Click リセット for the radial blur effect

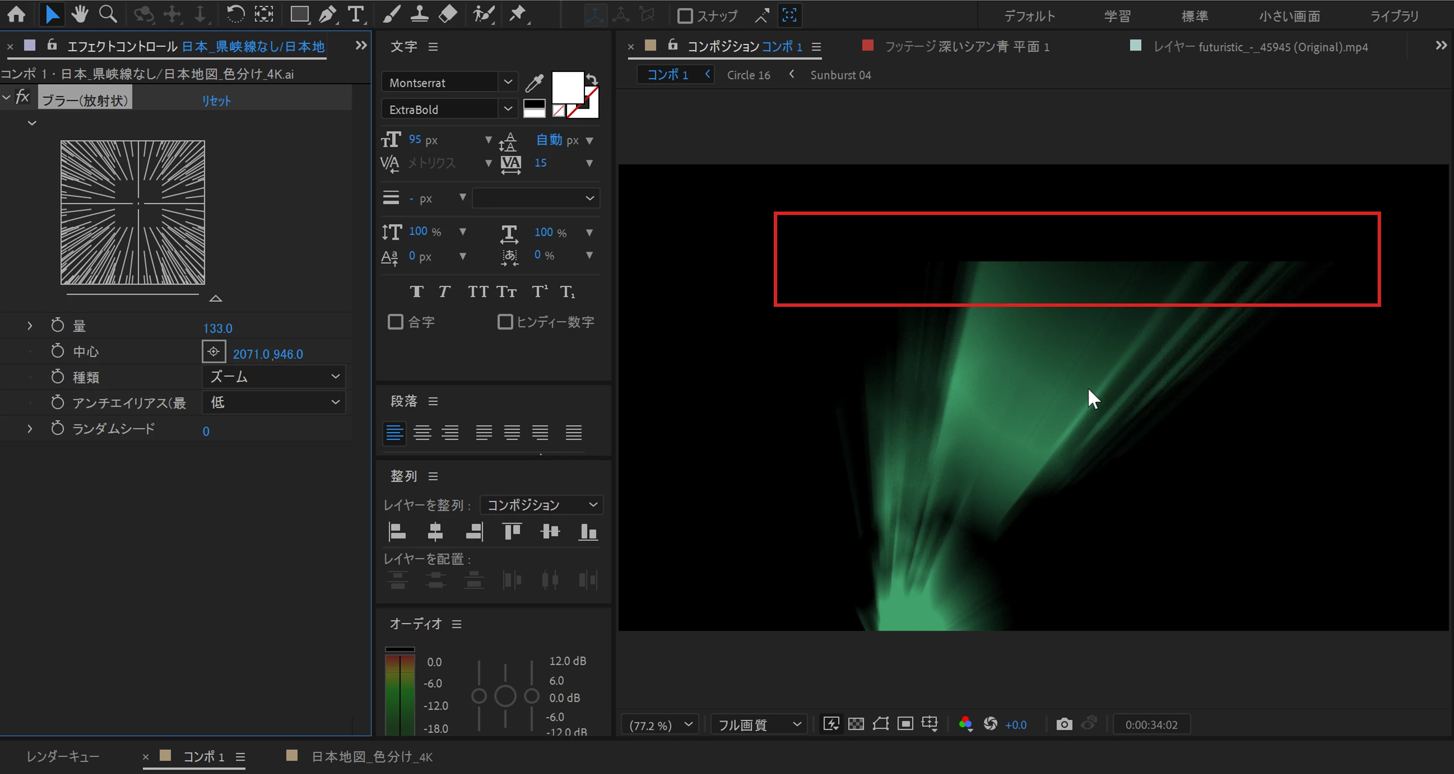pos(216,101)
